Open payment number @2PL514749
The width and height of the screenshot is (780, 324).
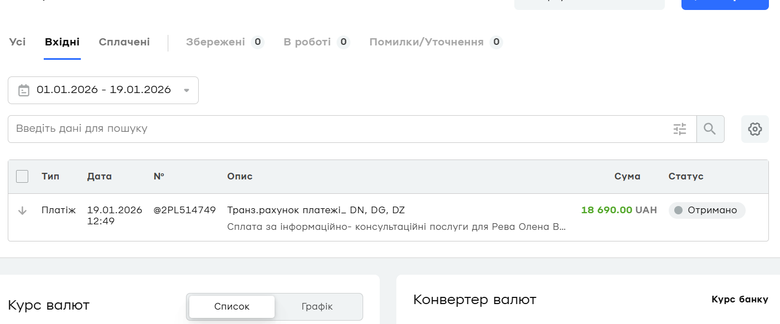[184, 210]
